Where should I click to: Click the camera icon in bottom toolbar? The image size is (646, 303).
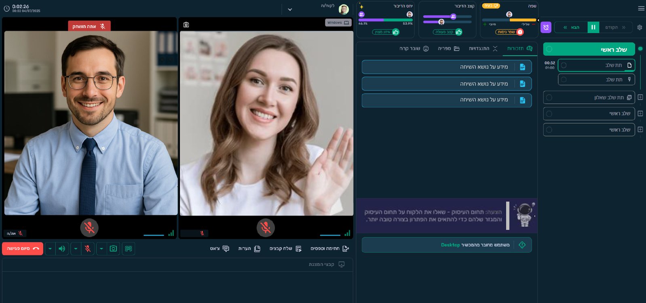click(113, 249)
